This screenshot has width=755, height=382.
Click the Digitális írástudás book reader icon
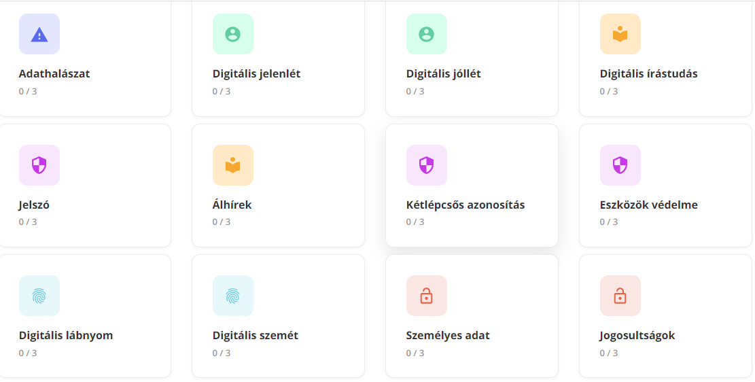tap(620, 34)
